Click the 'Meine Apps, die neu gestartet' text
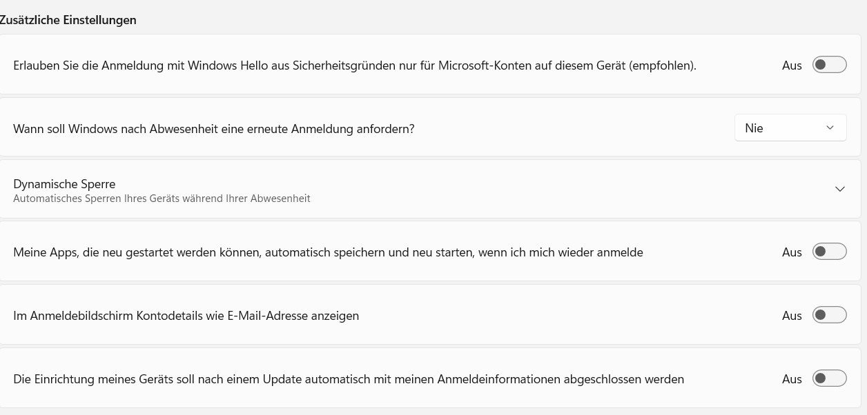This screenshot has width=867, height=415. pyautogui.click(x=328, y=252)
